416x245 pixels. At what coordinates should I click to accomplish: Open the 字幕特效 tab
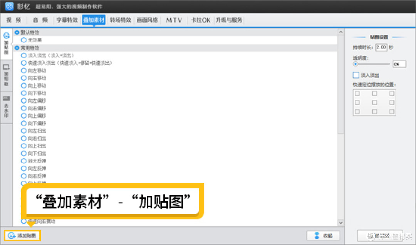67,20
